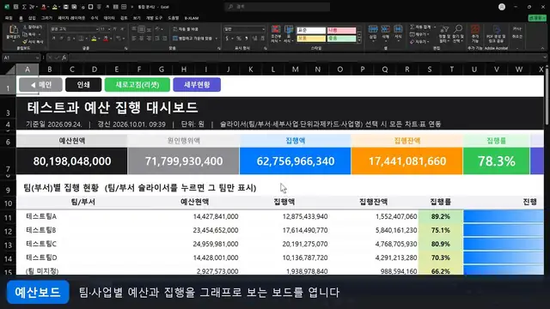Click the Format Painter (서식 복사) brush
Viewport: 550px width, 309px height.
25,42
